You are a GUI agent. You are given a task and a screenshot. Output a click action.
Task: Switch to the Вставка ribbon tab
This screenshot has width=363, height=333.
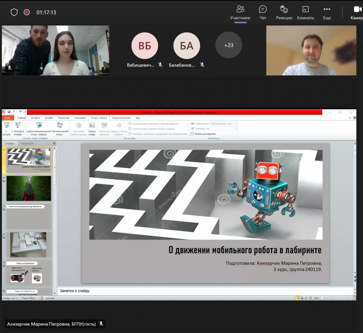35,118
